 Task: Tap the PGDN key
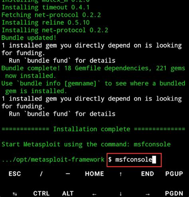click(174, 193)
